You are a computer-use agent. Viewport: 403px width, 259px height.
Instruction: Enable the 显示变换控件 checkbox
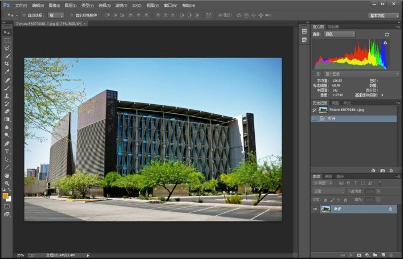[x=72, y=15]
